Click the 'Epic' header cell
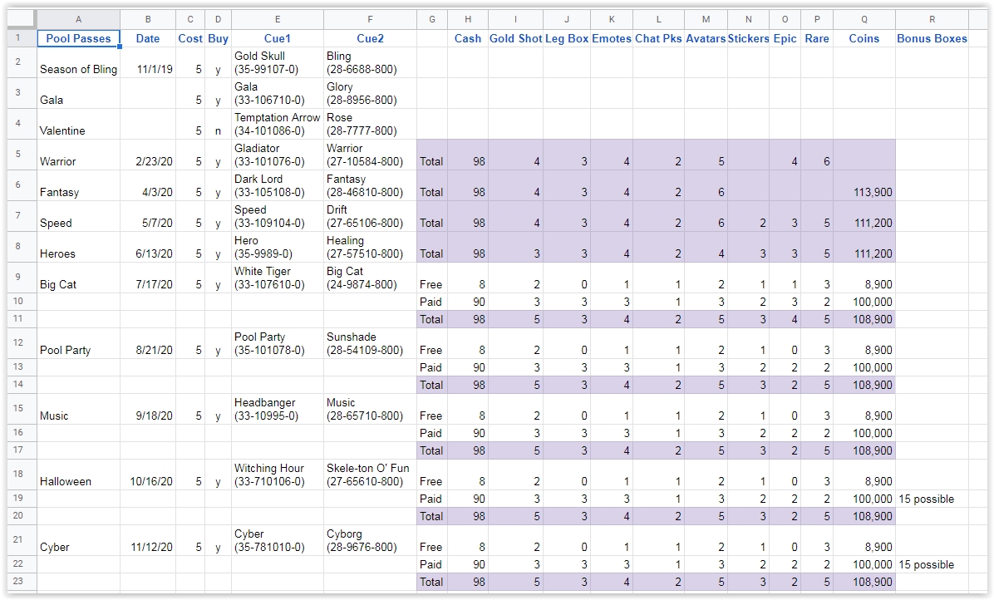Viewport: 994px width, 600px height. pos(785,38)
